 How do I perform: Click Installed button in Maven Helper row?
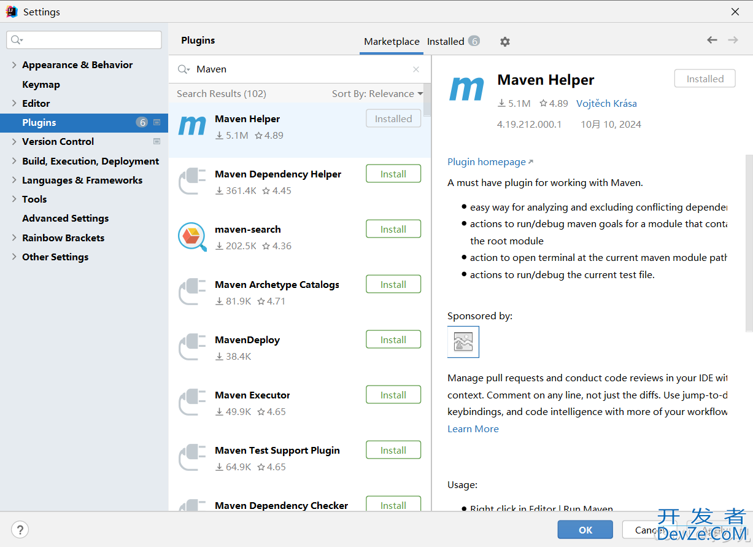point(393,118)
